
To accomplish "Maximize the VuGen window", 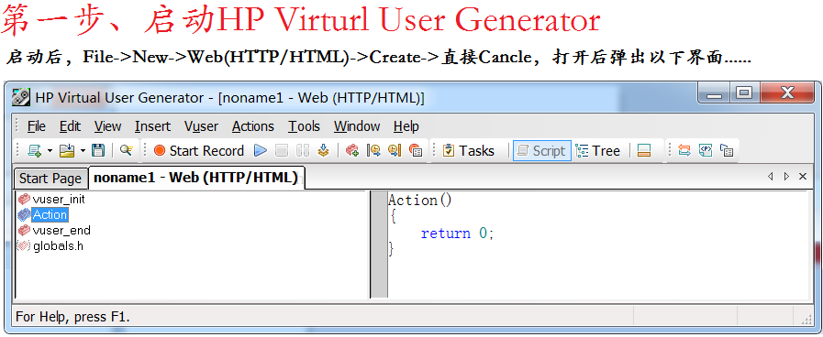I will point(744,93).
